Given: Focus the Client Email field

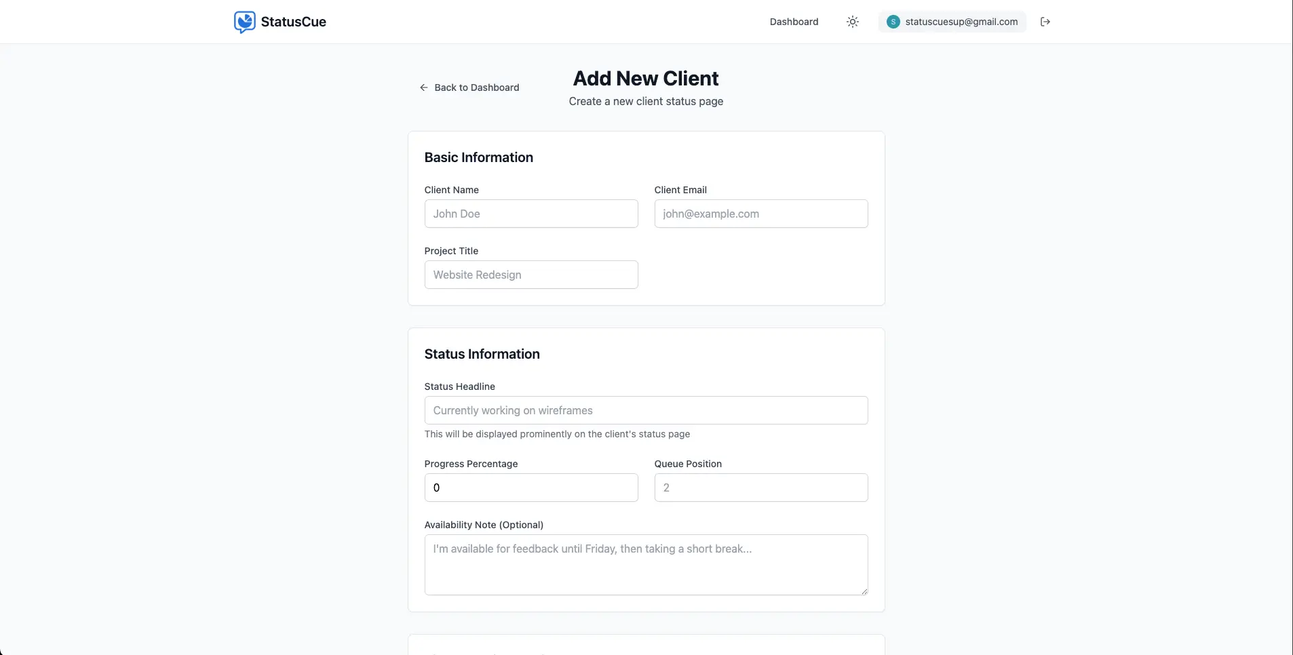Looking at the screenshot, I should 761,214.
